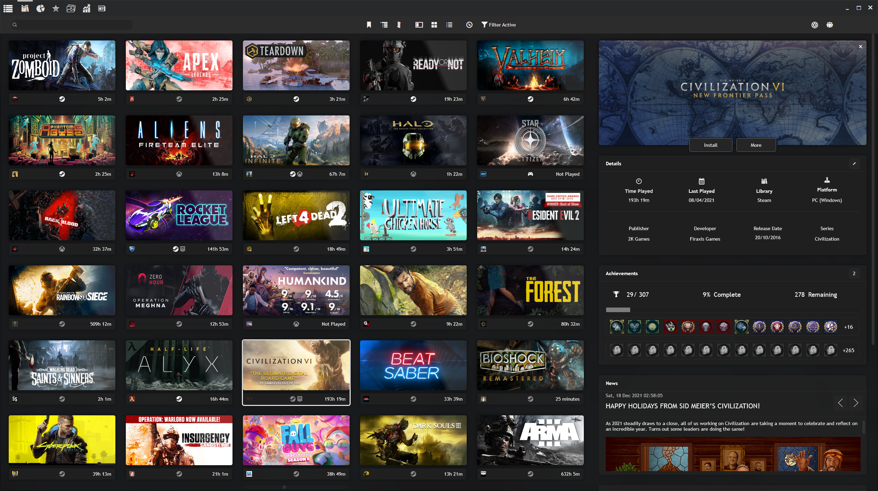
Task: Click the achievements progress bar
Action: pos(618,310)
